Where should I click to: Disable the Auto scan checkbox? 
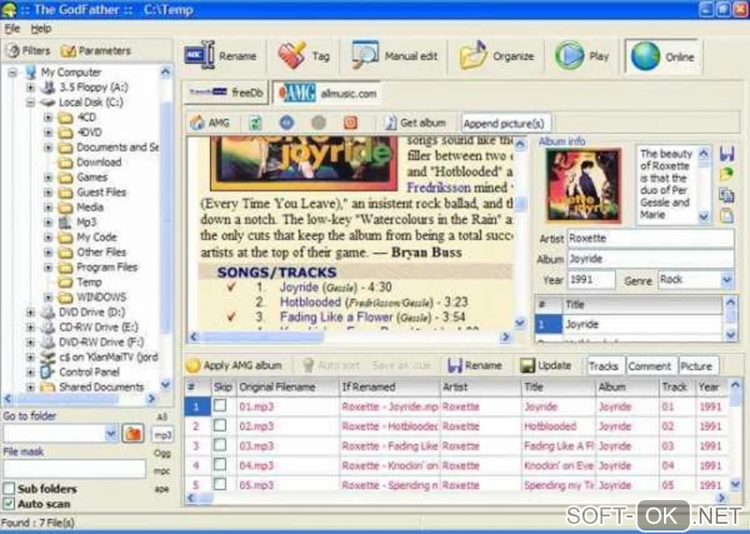[x=9, y=504]
